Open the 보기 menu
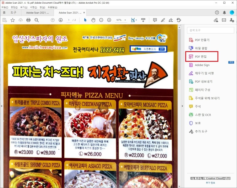237x188 pixels. (x=24, y=7)
